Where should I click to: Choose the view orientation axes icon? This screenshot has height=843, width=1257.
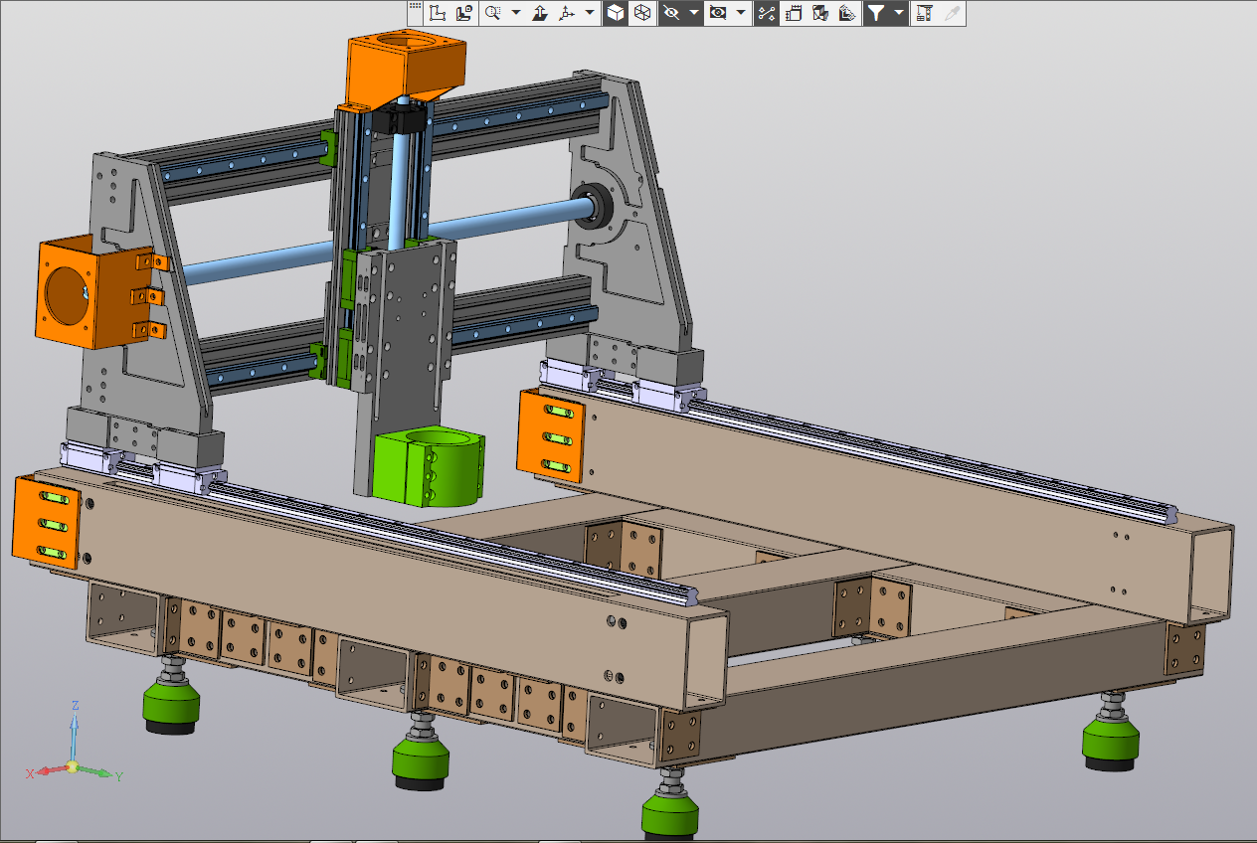tap(568, 14)
